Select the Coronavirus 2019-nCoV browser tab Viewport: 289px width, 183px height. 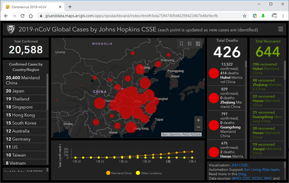(33, 7)
